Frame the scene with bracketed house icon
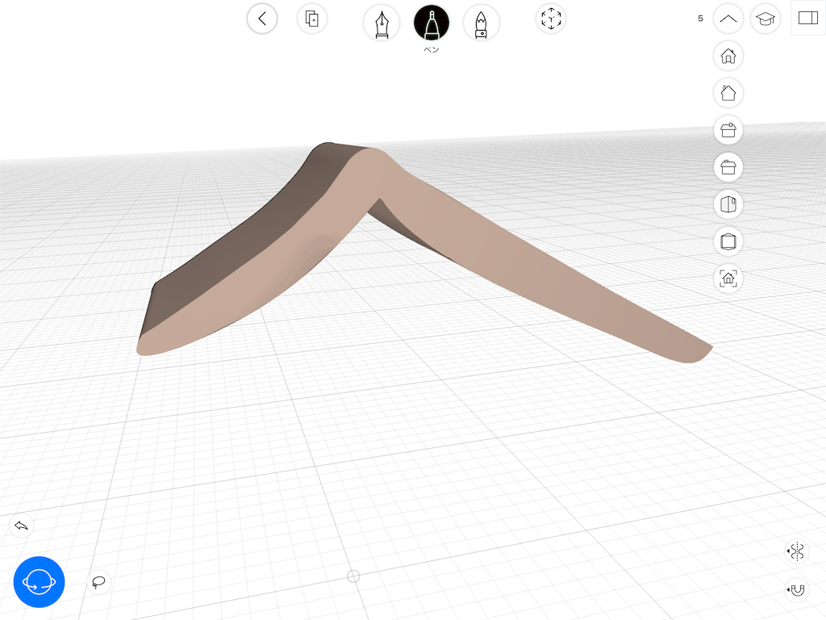 click(x=728, y=279)
